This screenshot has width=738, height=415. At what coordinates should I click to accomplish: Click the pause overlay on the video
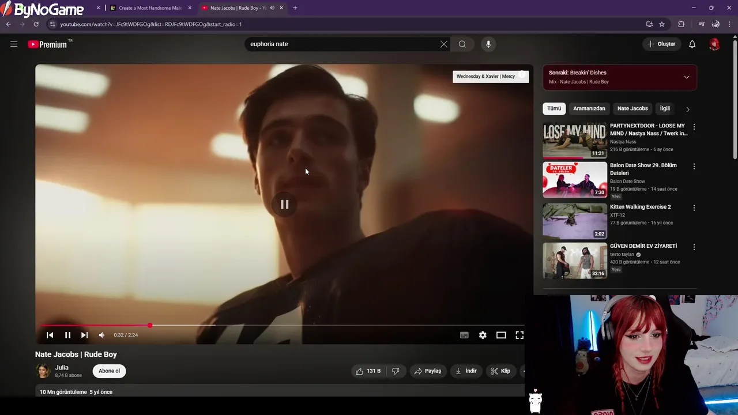click(284, 205)
